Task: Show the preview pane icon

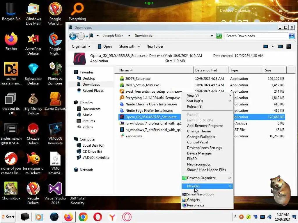Action: click(x=281, y=46)
